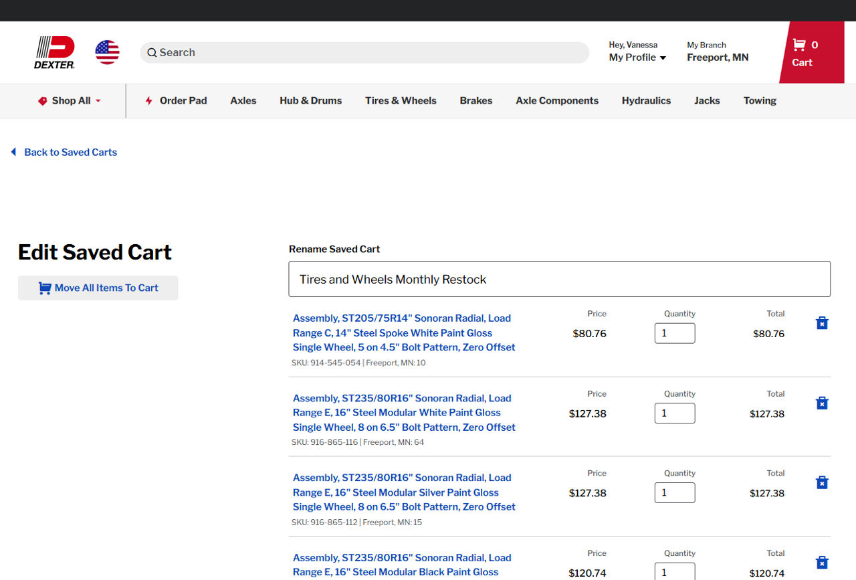Click Move All Items To Cart button
The image size is (856, 580).
[98, 288]
